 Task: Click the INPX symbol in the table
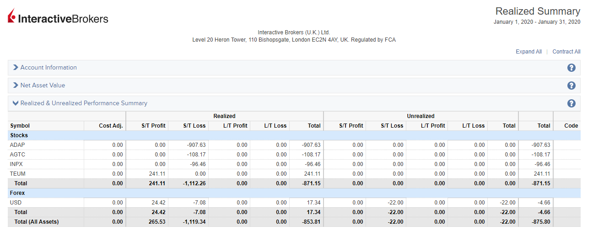click(17, 164)
